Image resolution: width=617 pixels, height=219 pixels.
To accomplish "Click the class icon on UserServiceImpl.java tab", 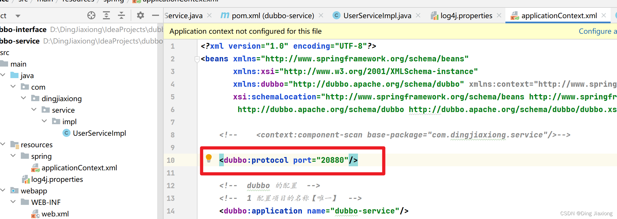I will (x=337, y=15).
